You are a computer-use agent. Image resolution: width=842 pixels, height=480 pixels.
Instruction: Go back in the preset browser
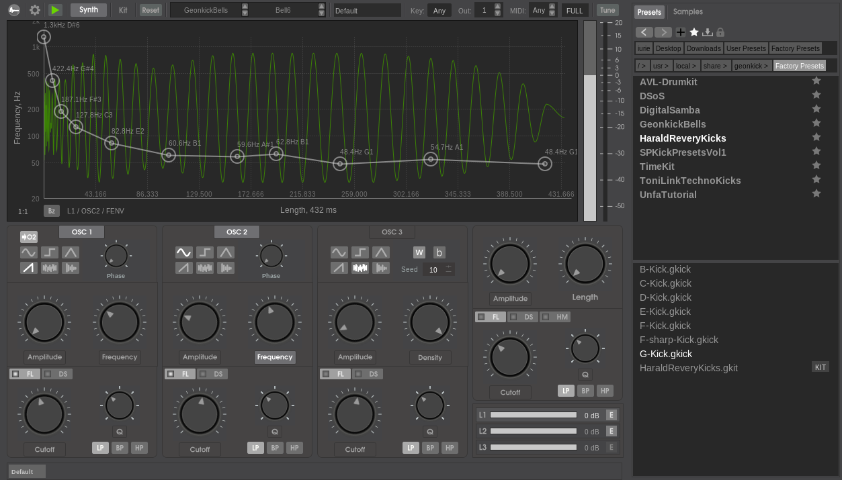point(644,32)
